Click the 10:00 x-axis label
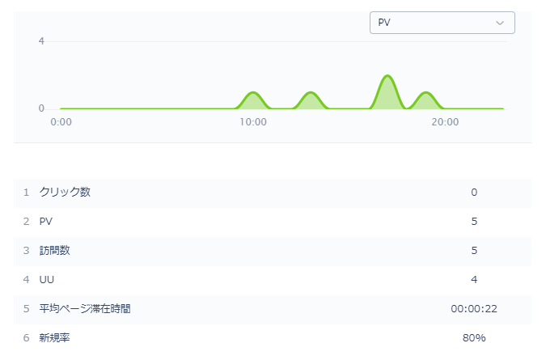Image resolution: width=546 pixels, height=360 pixels. pos(253,122)
